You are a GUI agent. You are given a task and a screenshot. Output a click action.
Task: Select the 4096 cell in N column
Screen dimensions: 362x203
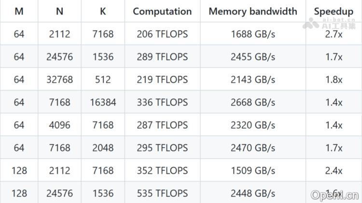59,125
